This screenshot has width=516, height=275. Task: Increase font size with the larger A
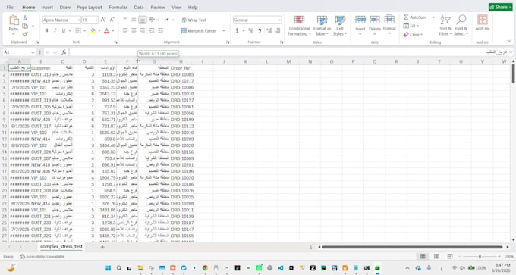(103, 20)
